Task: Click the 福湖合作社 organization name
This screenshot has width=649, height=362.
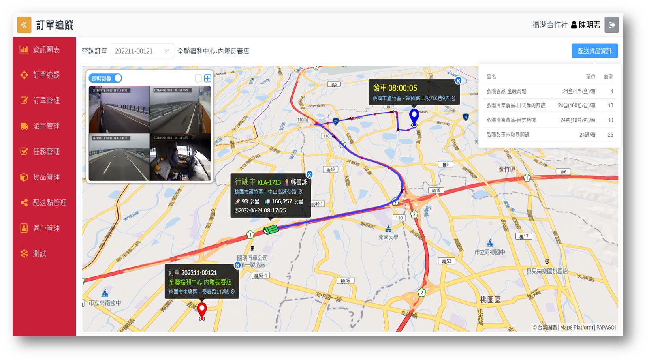Action: tap(550, 25)
